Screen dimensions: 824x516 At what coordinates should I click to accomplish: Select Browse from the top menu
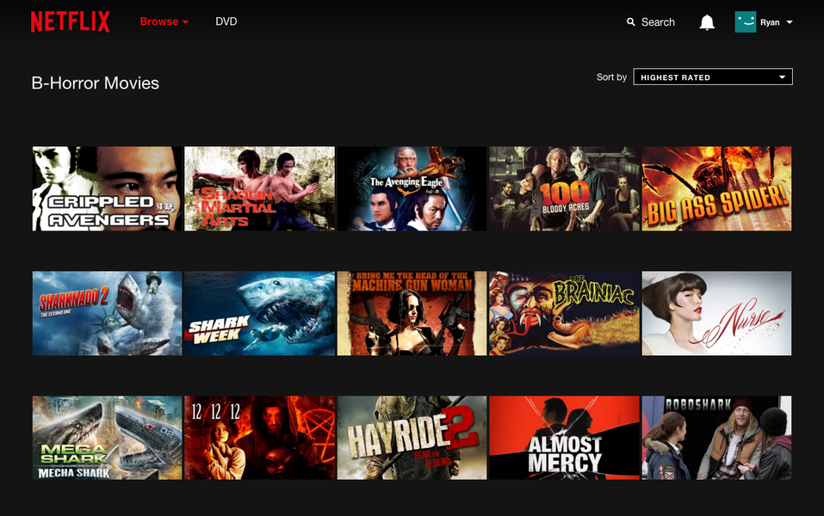click(x=164, y=21)
